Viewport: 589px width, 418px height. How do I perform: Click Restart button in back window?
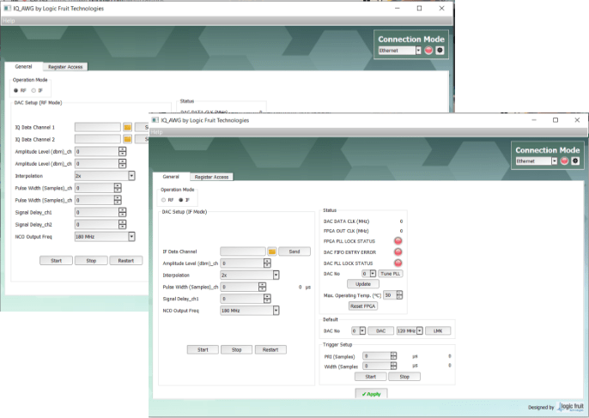tap(126, 261)
